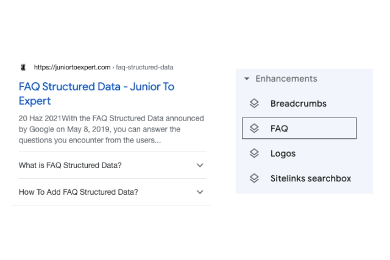This screenshot has height=260, width=390.
Task: Click the Sitelinks searchbox layers icon
Action: pyautogui.click(x=255, y=178)
